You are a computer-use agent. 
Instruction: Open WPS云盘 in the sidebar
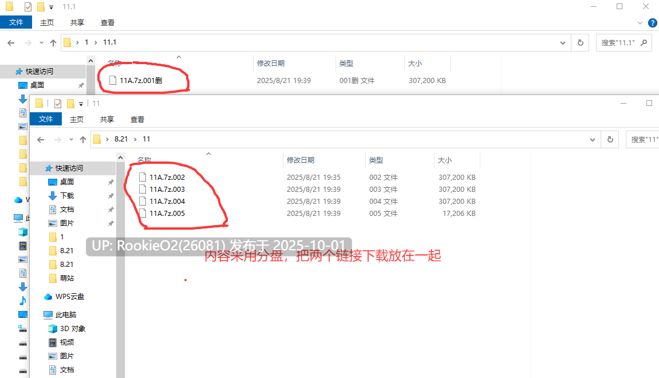point(69,297)
